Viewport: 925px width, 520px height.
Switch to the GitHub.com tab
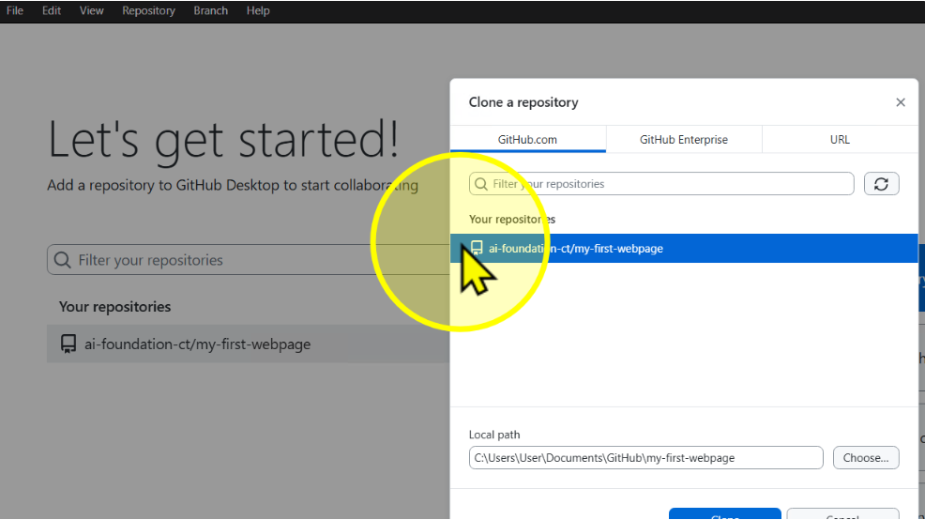[527, 139]
